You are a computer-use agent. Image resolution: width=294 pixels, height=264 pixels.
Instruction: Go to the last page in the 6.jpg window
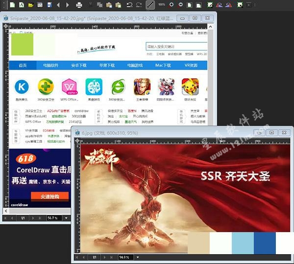(112, 257)
